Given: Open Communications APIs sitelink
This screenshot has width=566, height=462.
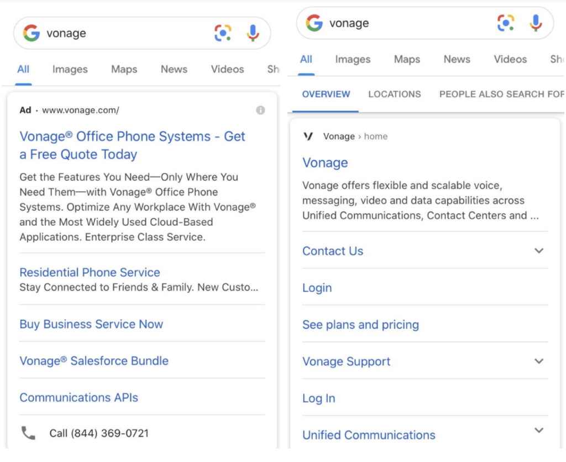Looking at the screenshot, I should click(x=78, y=397).
